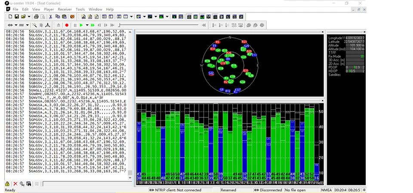Click the Disconnected status indicator
Screen dimensions: 413x193
(x=270, y=190)
